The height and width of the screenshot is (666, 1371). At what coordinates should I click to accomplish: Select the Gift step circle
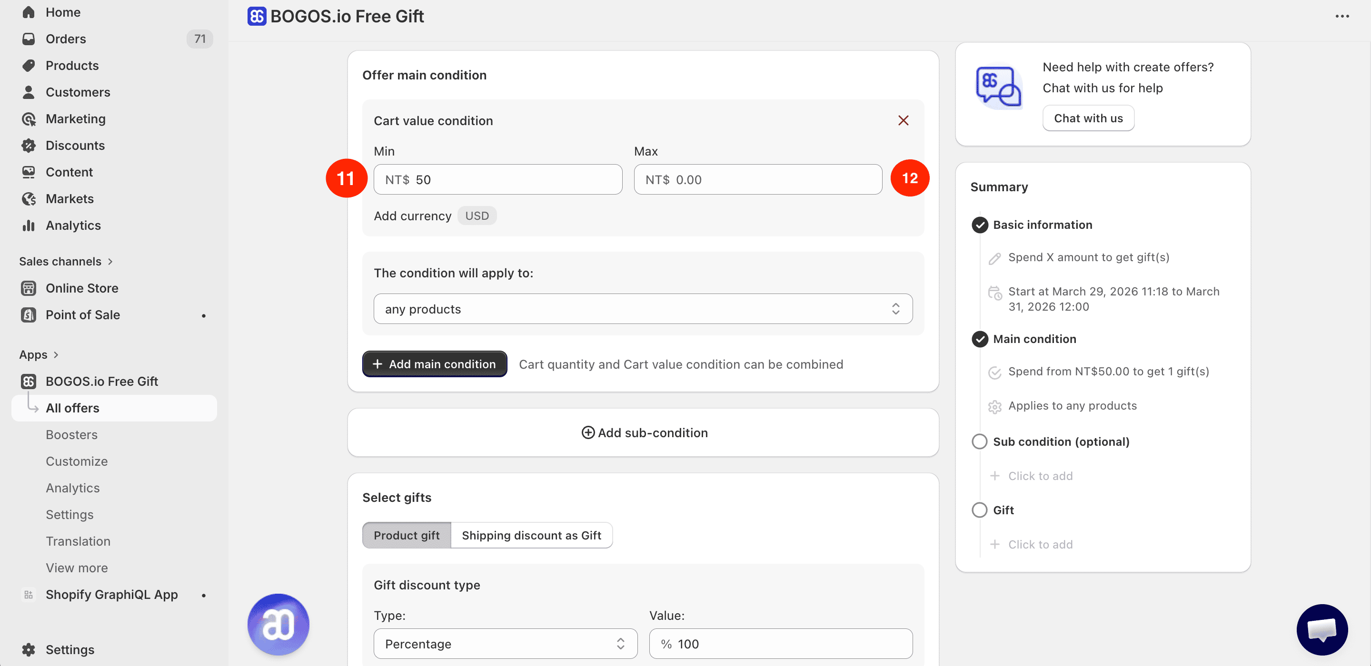coord(979,509)
